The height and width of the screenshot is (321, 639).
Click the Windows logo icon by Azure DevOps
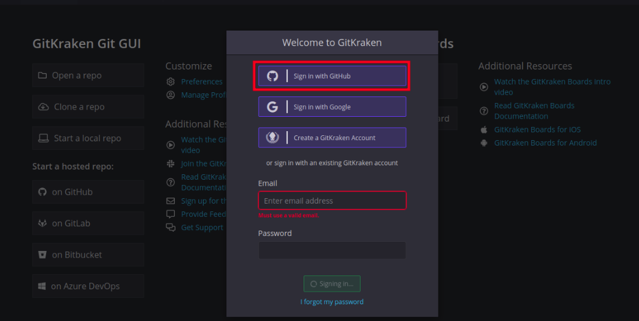(42, 286)
